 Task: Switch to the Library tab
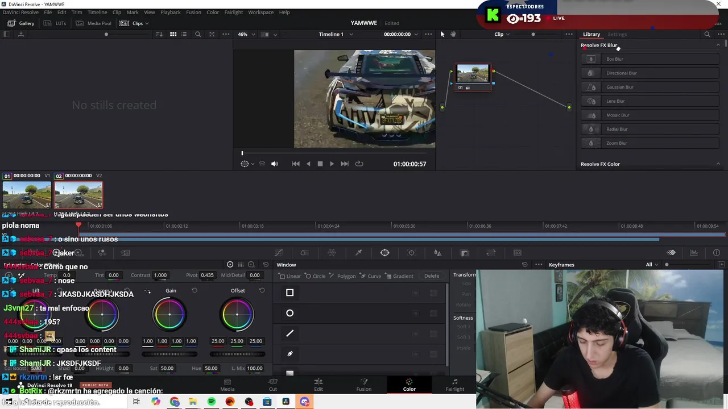click(591, 34)
